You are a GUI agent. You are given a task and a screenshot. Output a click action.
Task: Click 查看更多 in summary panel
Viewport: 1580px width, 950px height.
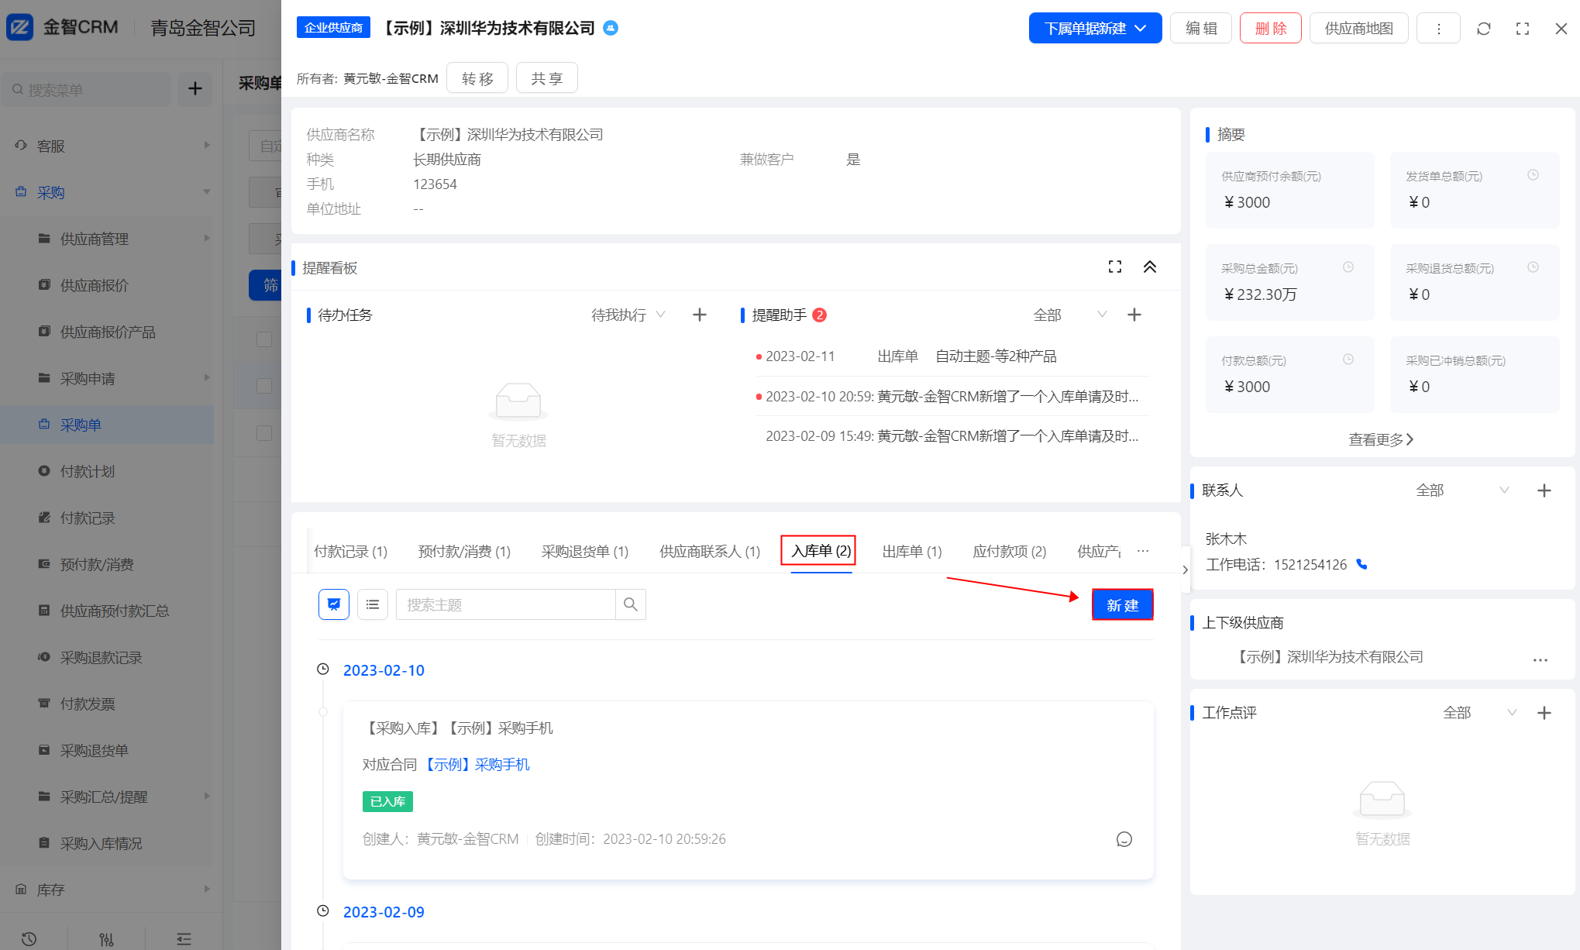click(x=1381, y=439)
